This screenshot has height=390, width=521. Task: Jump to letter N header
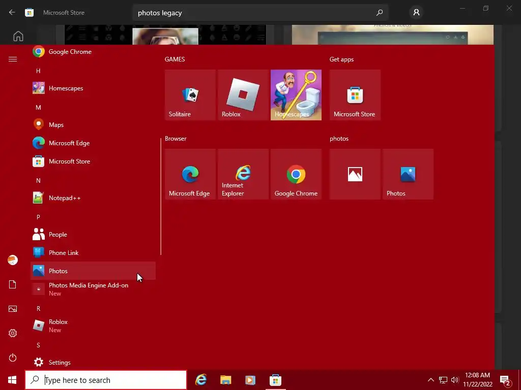coord(38,180)
